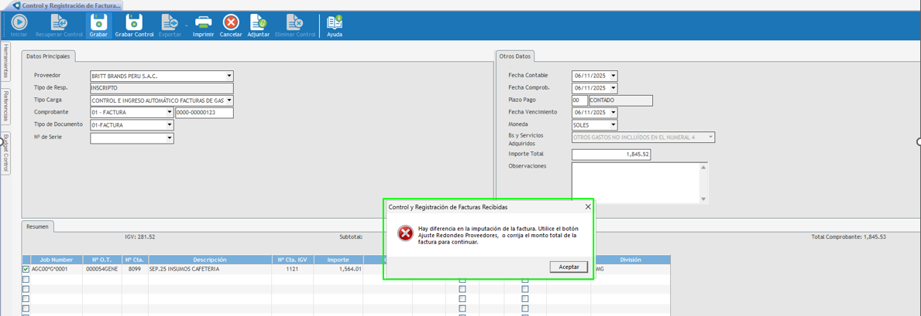Image resolution: width=921 pixels, height=316 pixels.
Task: Select the Resumen tab
Action: coord(37,226)
